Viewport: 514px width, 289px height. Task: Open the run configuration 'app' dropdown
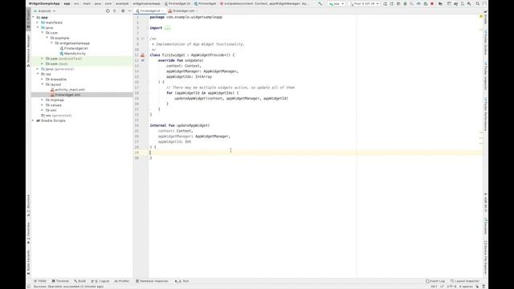click(x=337, y=3)
